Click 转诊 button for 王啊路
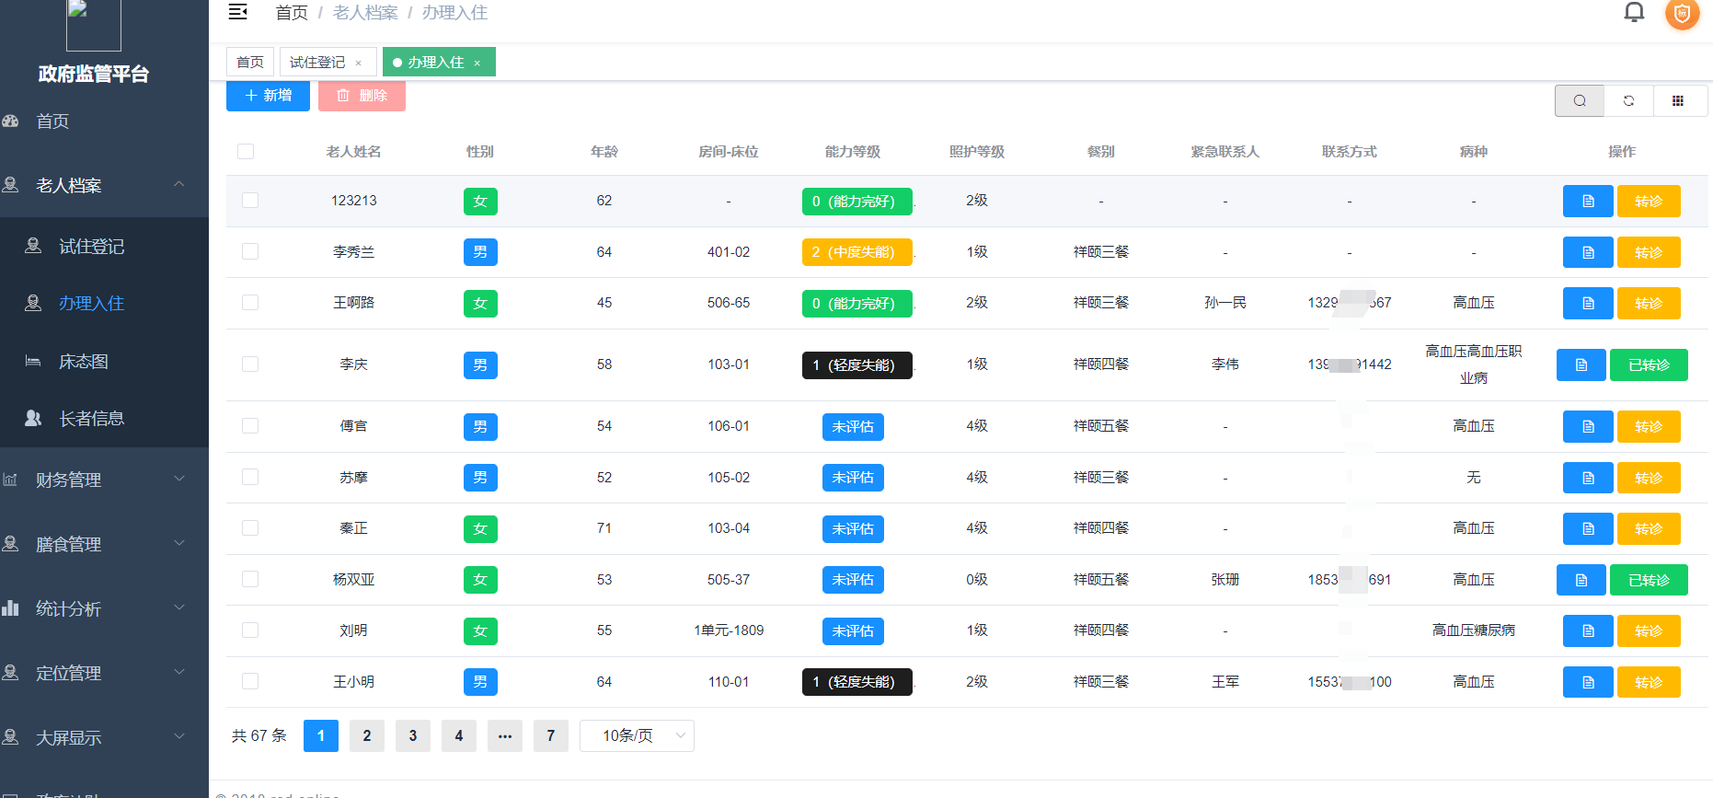Screen dimensions: 1713x798 click(x=1648, y=303)
